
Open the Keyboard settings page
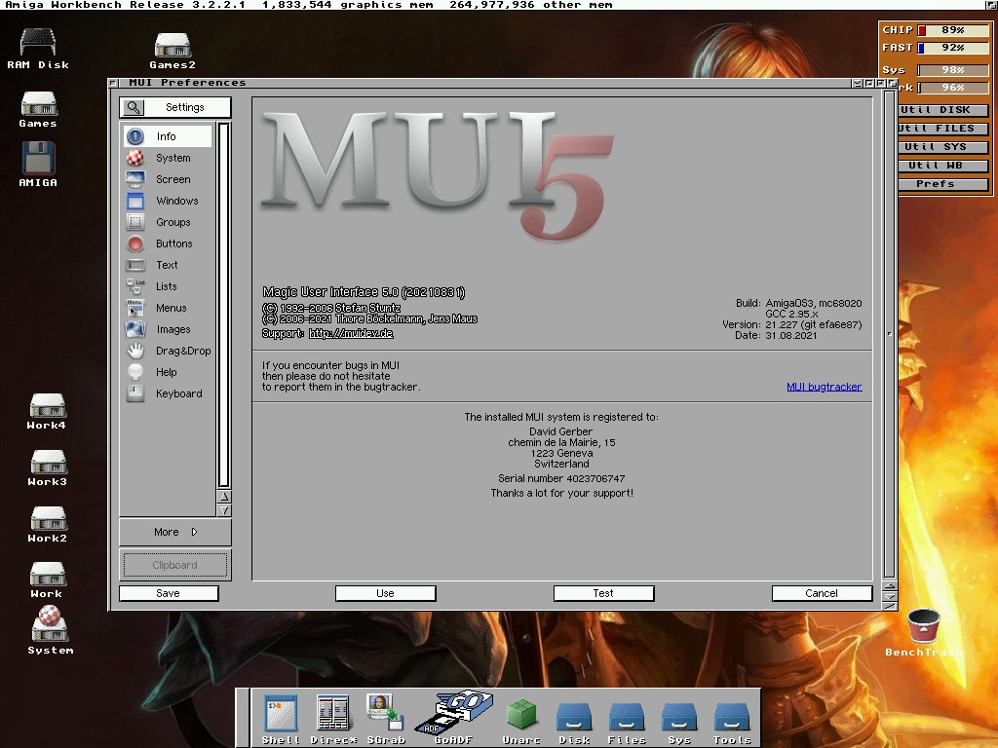tap(168, 393)
